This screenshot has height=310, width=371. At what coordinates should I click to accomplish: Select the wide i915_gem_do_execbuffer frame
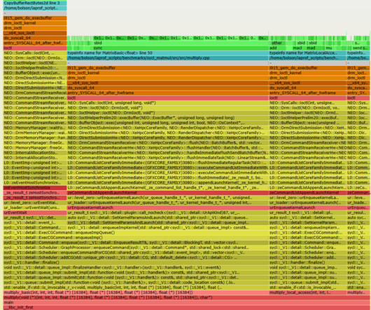(x=168, y=68)
